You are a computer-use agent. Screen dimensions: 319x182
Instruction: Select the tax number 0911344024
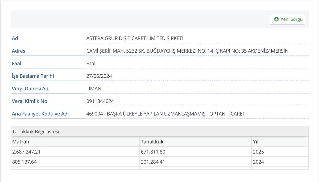(100, 101)
